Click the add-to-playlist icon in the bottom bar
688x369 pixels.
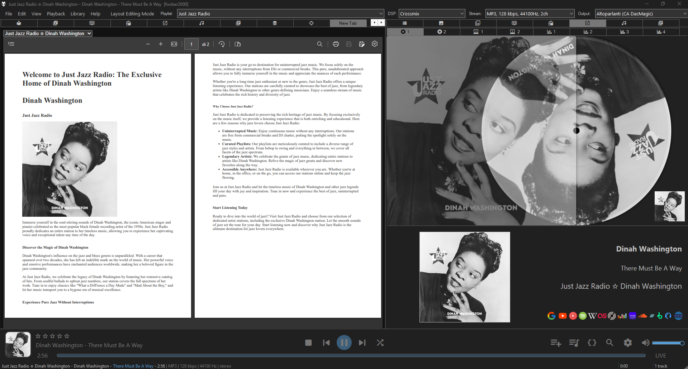coord(556,343)
